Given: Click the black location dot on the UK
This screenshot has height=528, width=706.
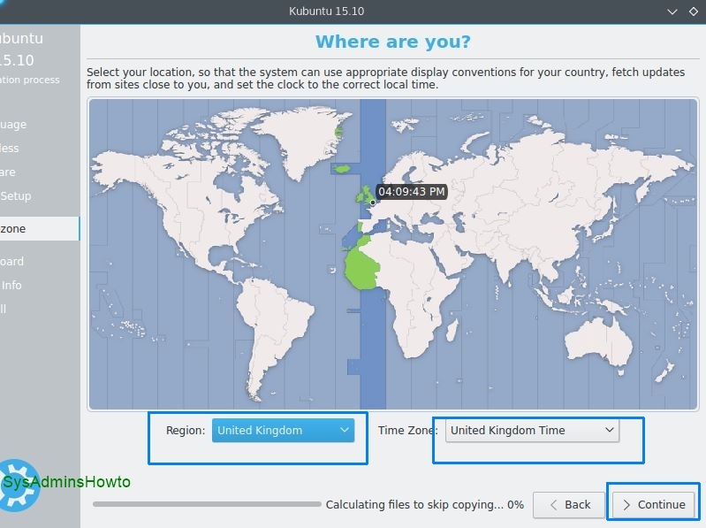Looking at the screenshot, I should click(x=373, y=203).
